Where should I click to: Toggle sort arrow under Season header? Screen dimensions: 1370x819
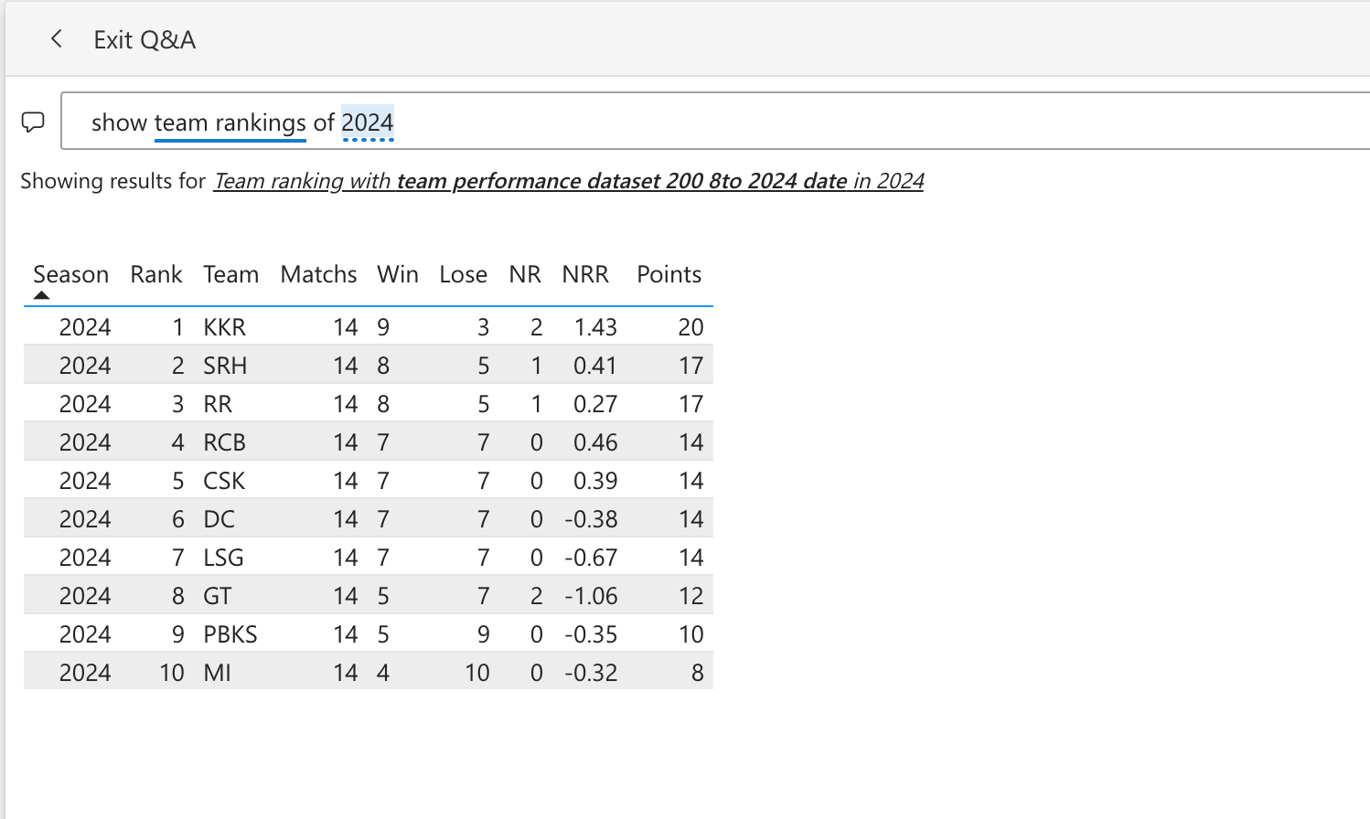pyautogui.click(x=41, y=295)
